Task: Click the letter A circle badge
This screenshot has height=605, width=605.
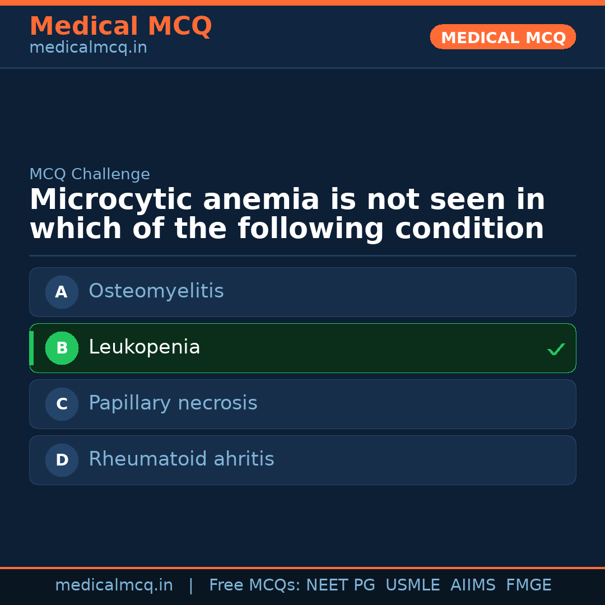Action: point(62,292)
